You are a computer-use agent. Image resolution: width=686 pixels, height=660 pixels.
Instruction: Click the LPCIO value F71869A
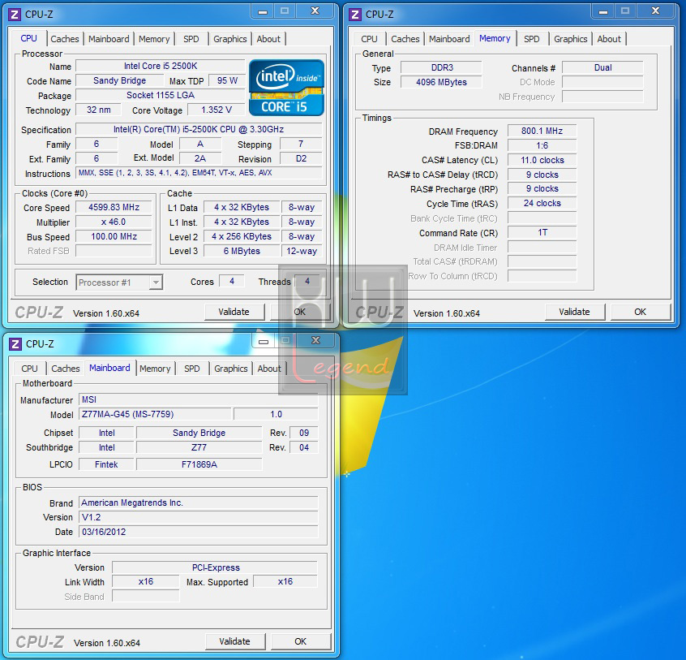tap(199, 464)
